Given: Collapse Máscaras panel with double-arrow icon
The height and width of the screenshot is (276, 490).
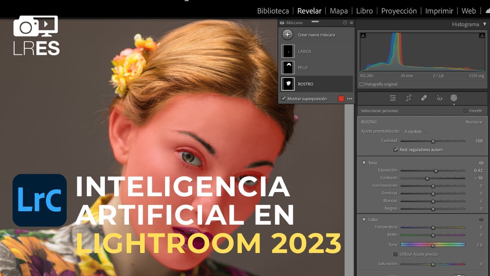Looking at the screenshot, I should [x=351, y=23].
